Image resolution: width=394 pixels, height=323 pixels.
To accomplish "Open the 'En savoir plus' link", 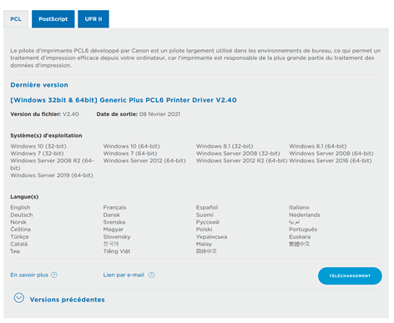I will coord(29,275).
